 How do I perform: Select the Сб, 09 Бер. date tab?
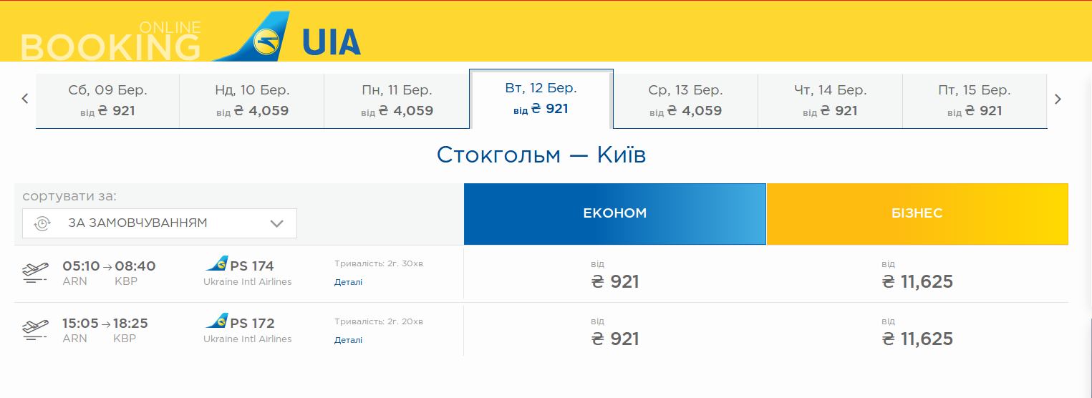(x=107, y=100)
